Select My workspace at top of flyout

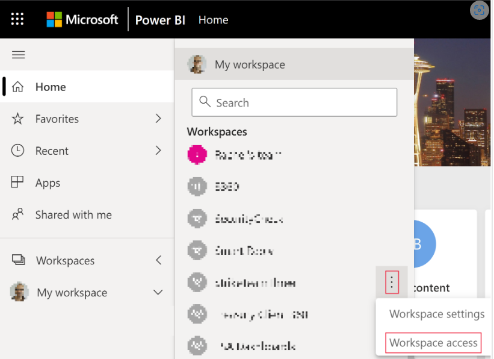(294, 64)
